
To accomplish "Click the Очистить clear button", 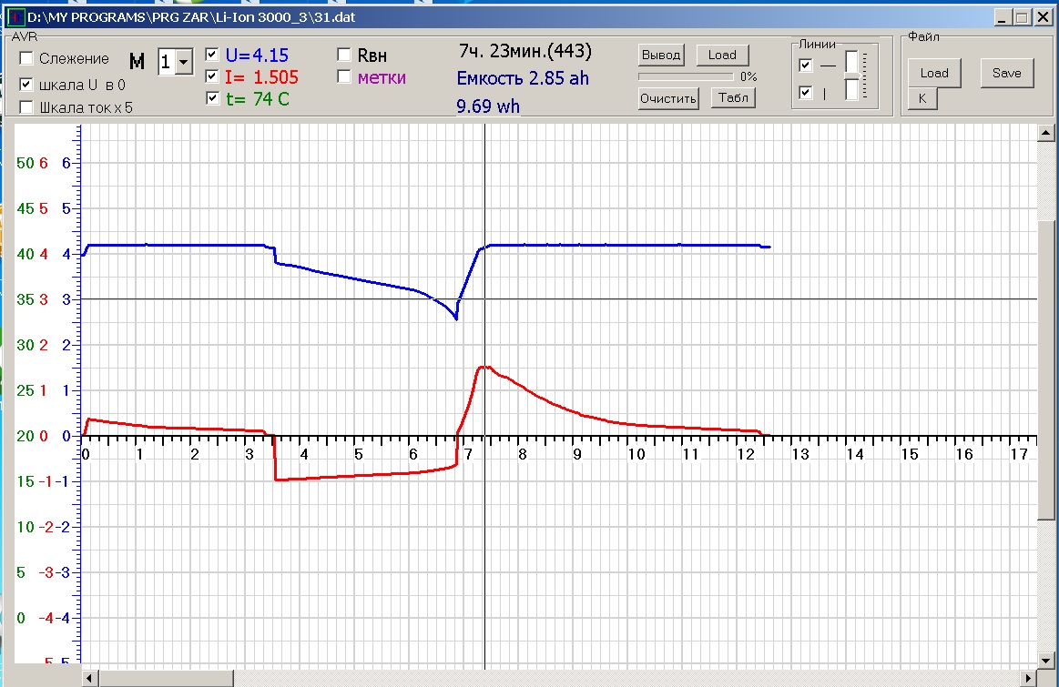I will pos(668,98).
